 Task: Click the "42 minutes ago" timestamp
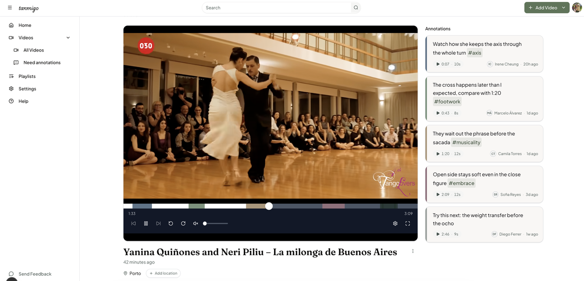tap(139, 262)
